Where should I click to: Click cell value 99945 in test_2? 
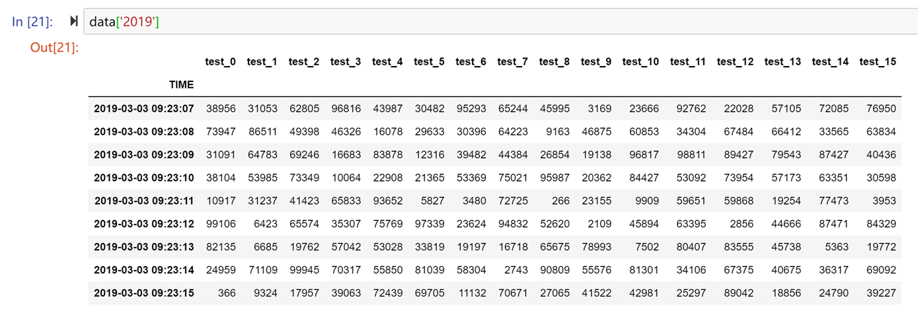pos(304,270)
